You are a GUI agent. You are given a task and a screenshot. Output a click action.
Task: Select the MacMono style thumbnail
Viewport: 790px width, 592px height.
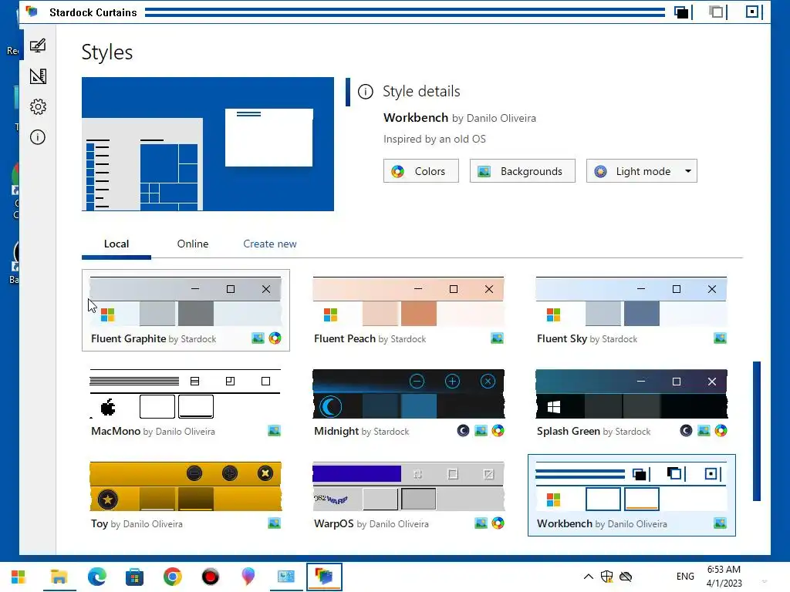pos(185,394)
